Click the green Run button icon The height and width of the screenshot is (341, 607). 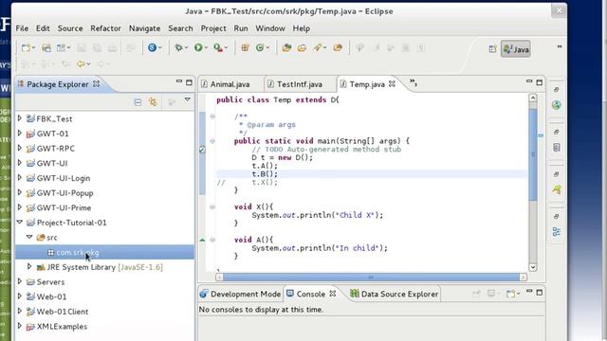198,47
